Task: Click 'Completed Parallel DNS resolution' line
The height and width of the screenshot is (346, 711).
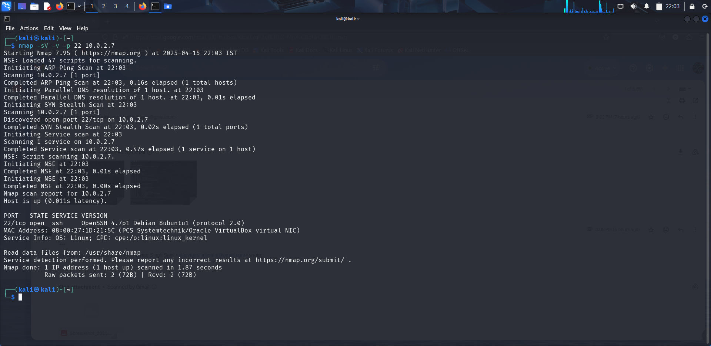Action: [130, 98]
